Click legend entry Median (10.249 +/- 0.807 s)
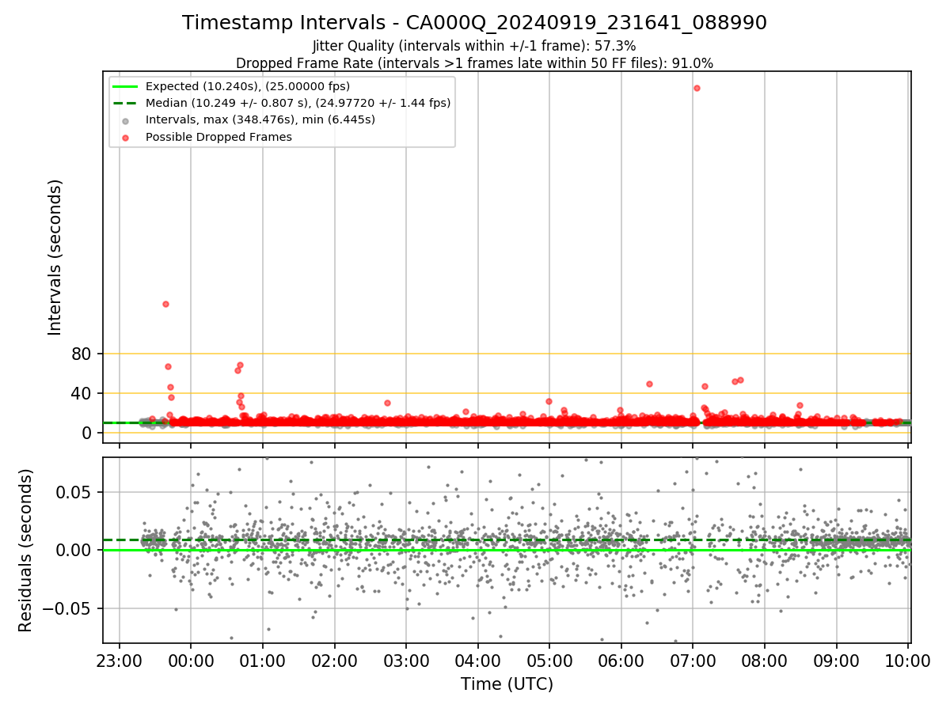The height and width of the screenshot is (712, 950). (283, 103)
